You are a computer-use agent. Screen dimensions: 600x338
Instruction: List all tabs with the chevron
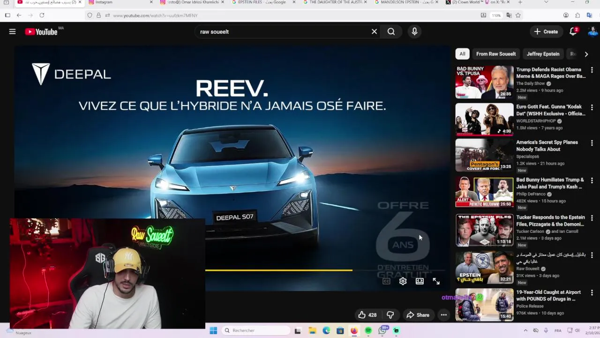click(546, 2)
